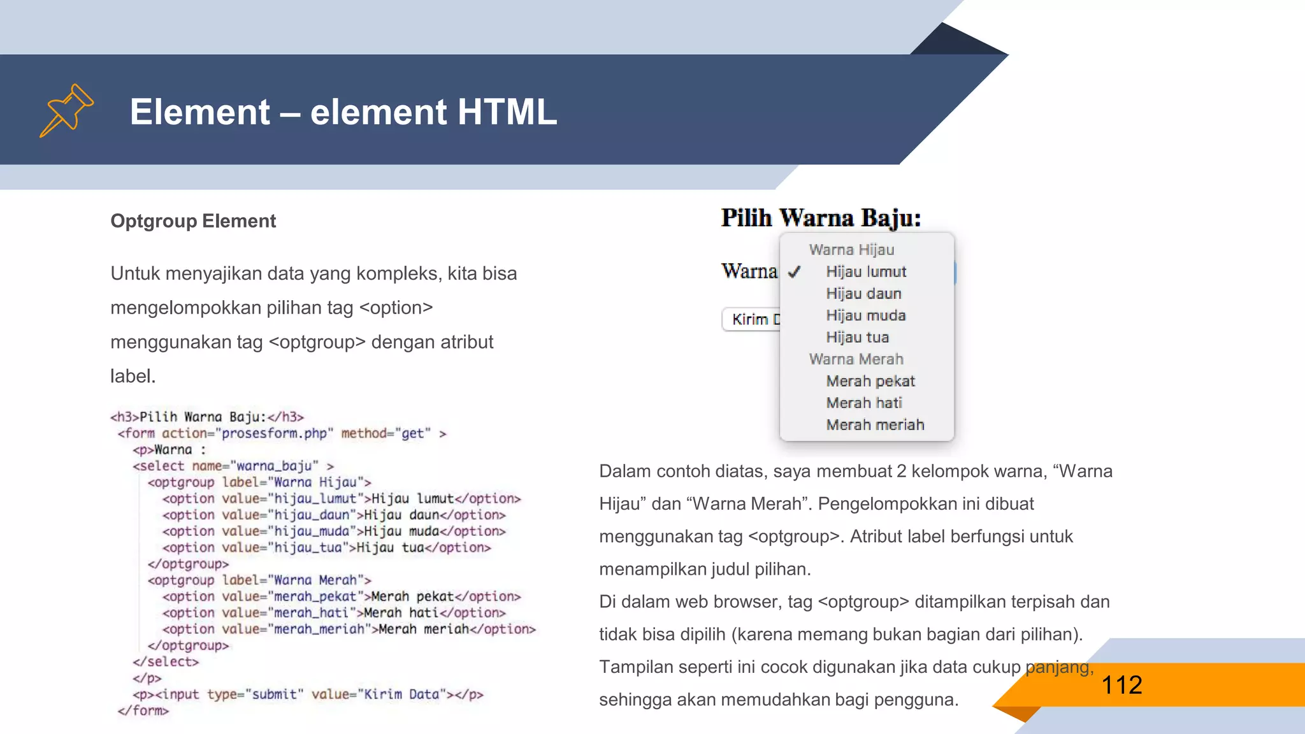Select the Hijau lumut option

click(x=866, y=271)
